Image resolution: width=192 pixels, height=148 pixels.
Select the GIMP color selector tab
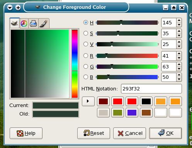(15, 23)
